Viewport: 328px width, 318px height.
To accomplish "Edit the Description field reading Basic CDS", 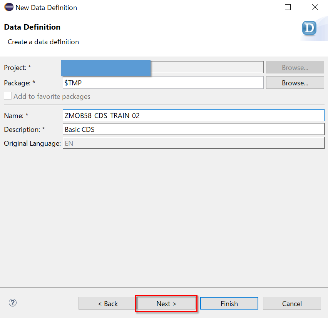I will (x=192, y=129).
